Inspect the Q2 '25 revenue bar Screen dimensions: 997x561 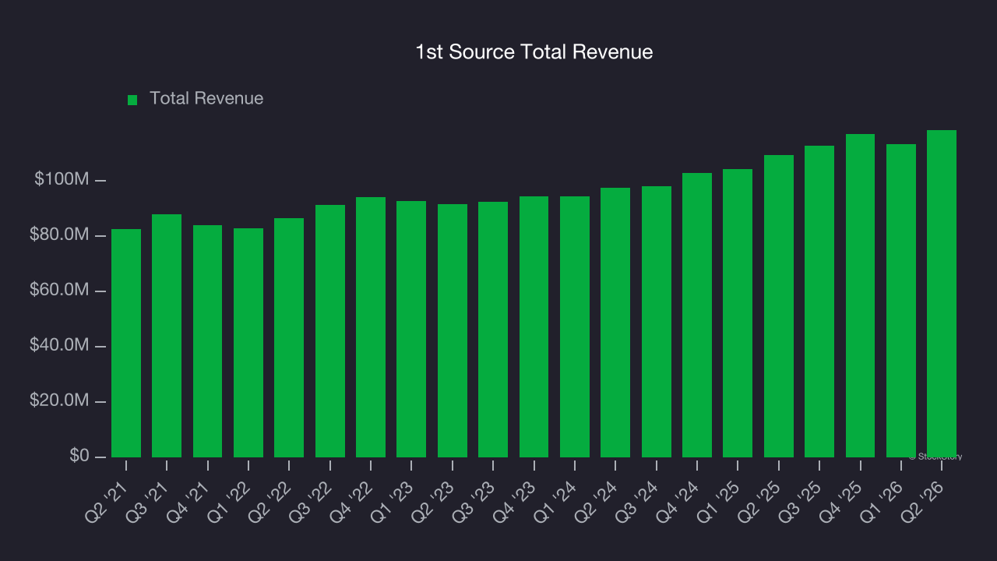click(779, 306)
